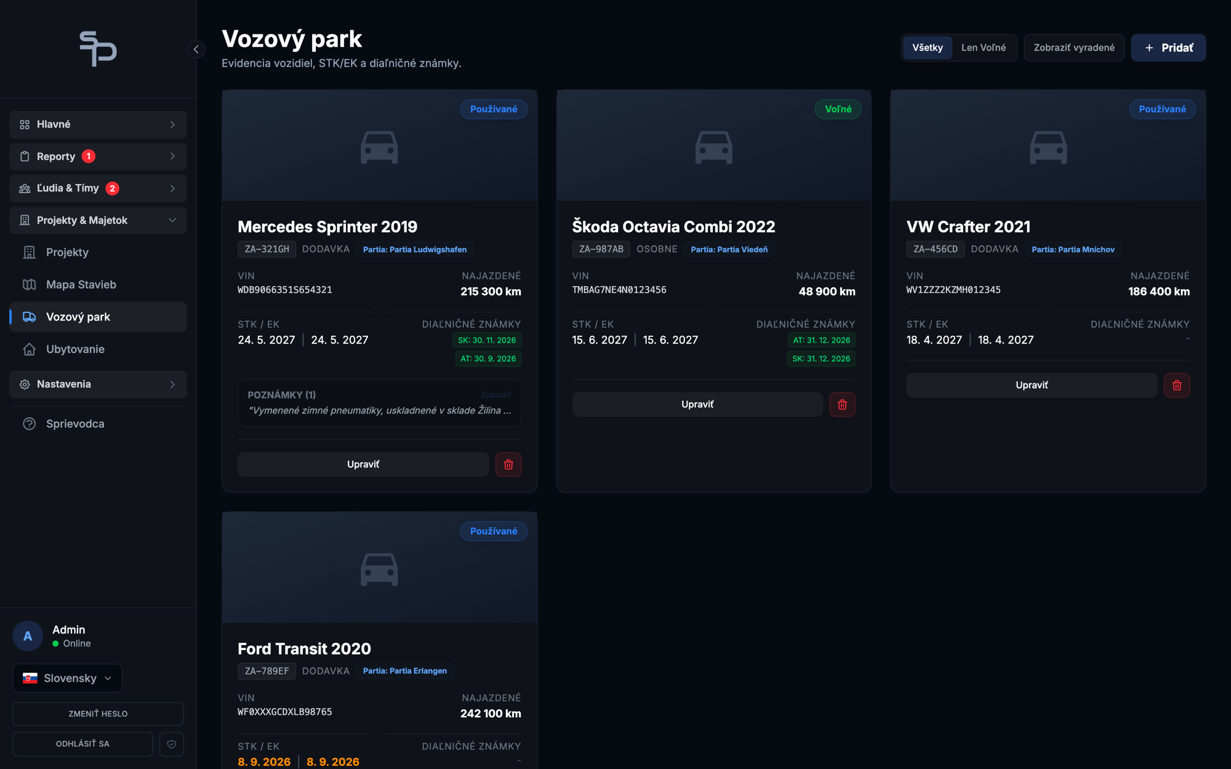This screenshot has height=769, width=1231.
Task: Open the Mapa Stavieb page
Action: click(98, 285)
